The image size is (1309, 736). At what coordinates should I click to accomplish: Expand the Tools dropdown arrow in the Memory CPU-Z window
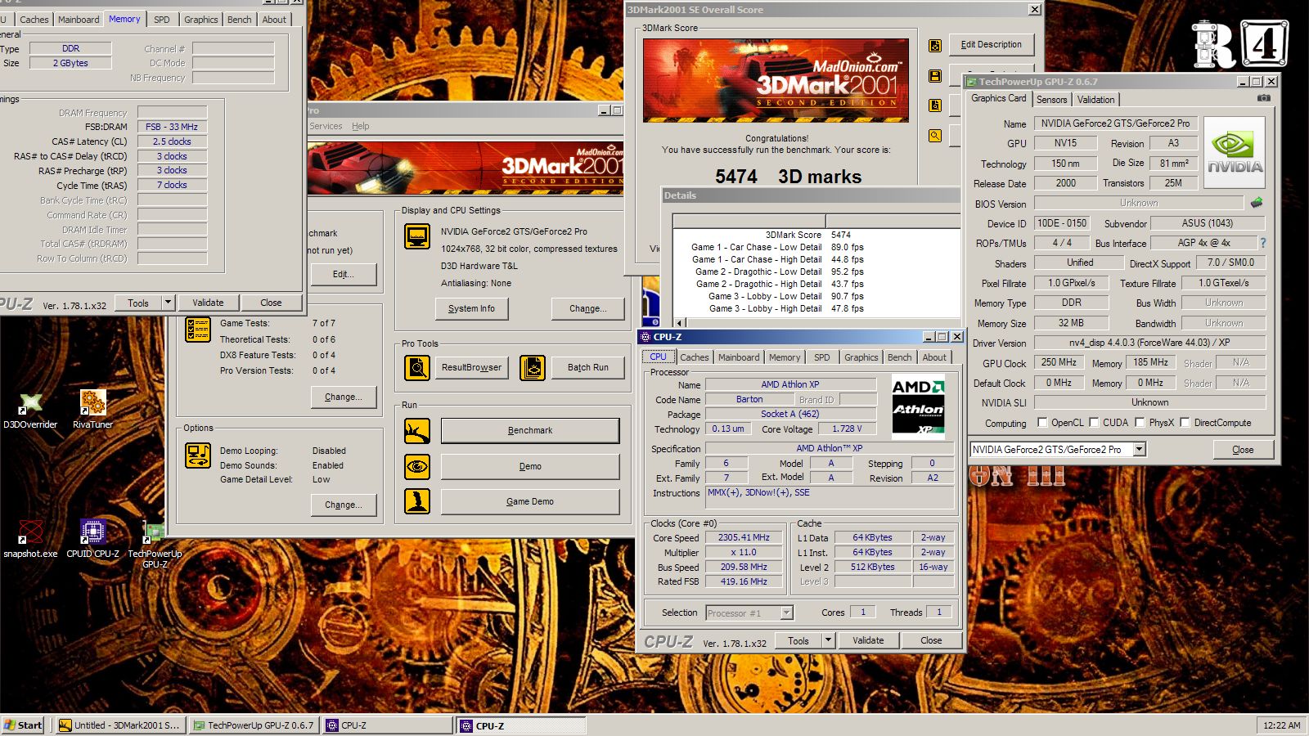168,303
